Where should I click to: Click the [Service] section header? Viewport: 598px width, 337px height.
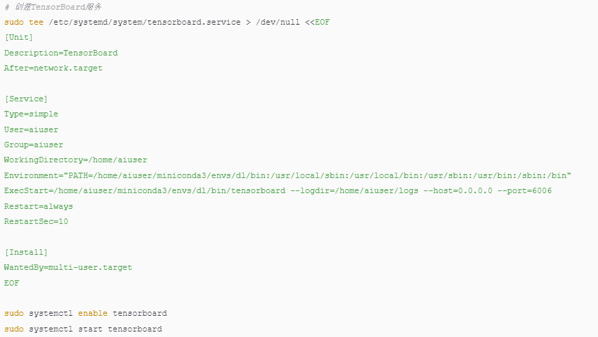26,99
